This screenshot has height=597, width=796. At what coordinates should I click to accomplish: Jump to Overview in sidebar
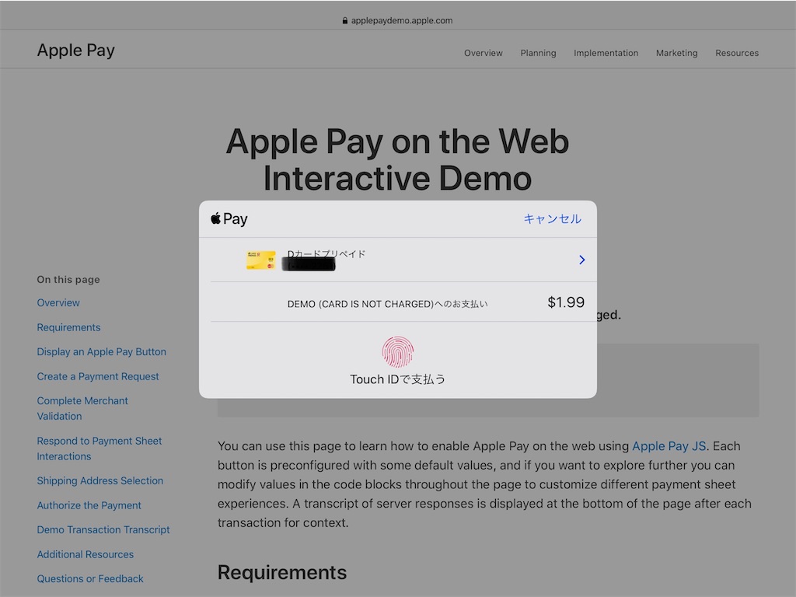coord(58,302)
